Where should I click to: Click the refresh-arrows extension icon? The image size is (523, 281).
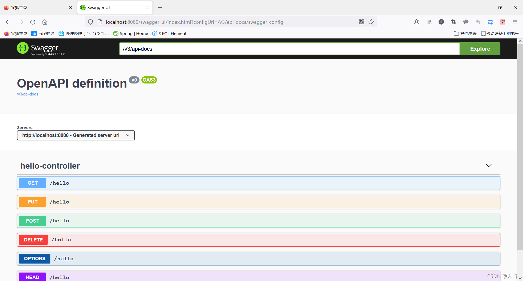490,22
